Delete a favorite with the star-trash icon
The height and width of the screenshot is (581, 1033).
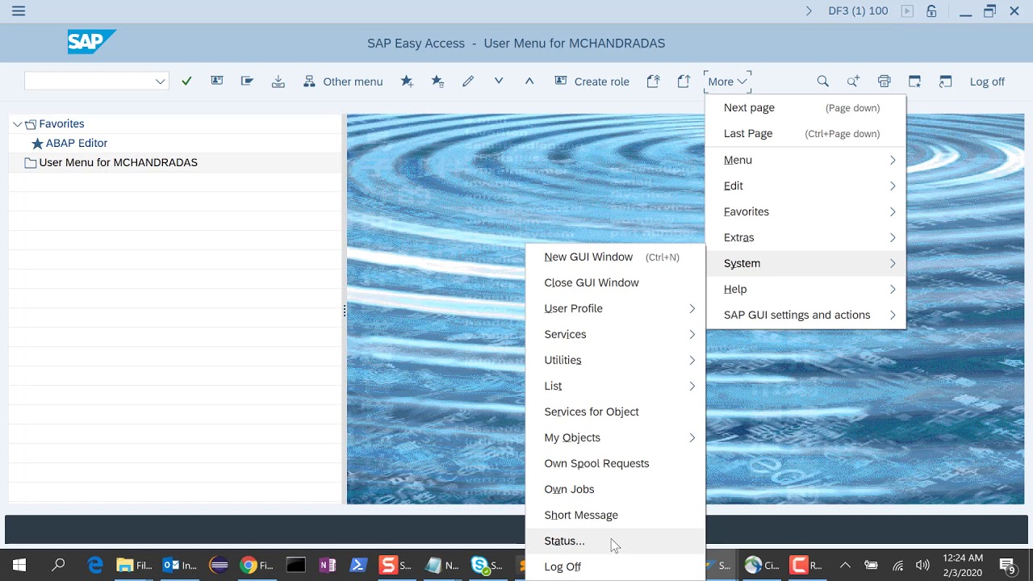[x=437, y=81]
